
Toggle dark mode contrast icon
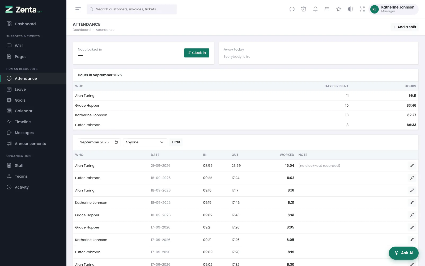tap(350, 9)
